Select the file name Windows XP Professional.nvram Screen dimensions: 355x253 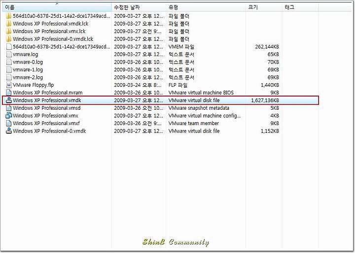47,93
